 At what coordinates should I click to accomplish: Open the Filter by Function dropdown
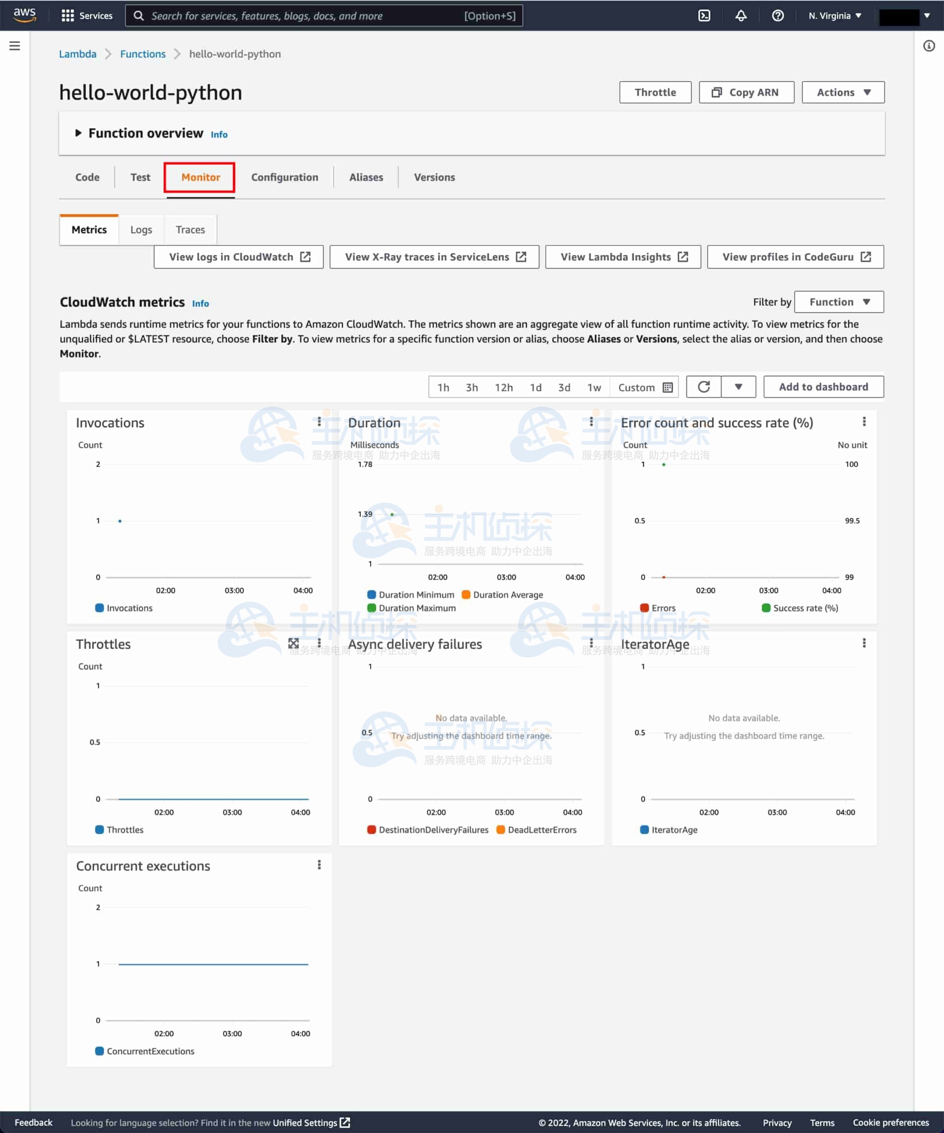click(x=839, y=302)
